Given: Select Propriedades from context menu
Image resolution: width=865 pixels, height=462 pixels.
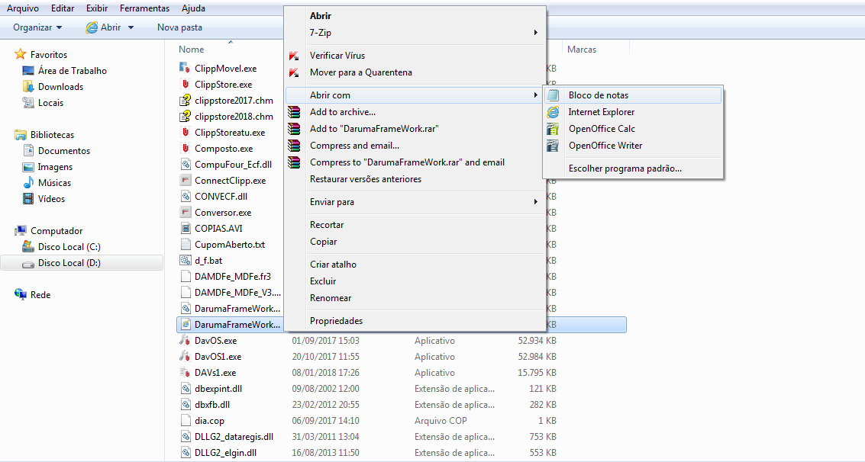Looking at the screenshot, I should 336,321.
